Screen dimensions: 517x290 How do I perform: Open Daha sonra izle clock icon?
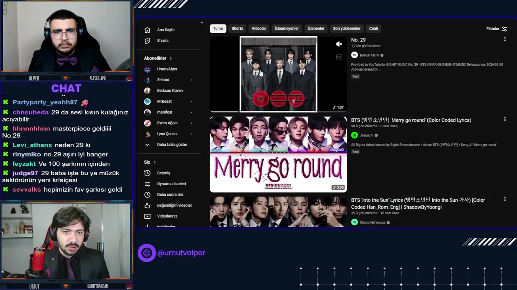click(147, 195)
